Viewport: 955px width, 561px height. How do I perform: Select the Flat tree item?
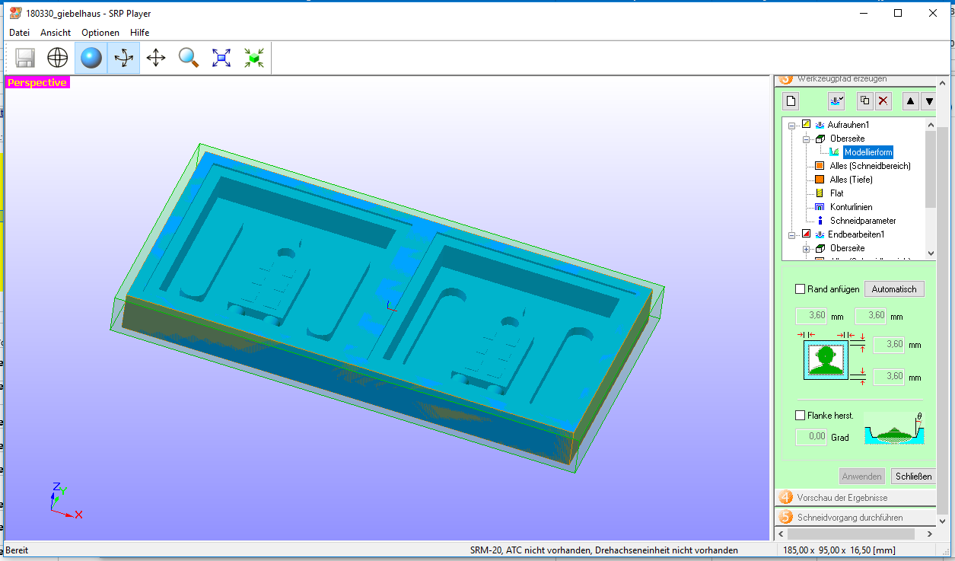tap(836, 193)
